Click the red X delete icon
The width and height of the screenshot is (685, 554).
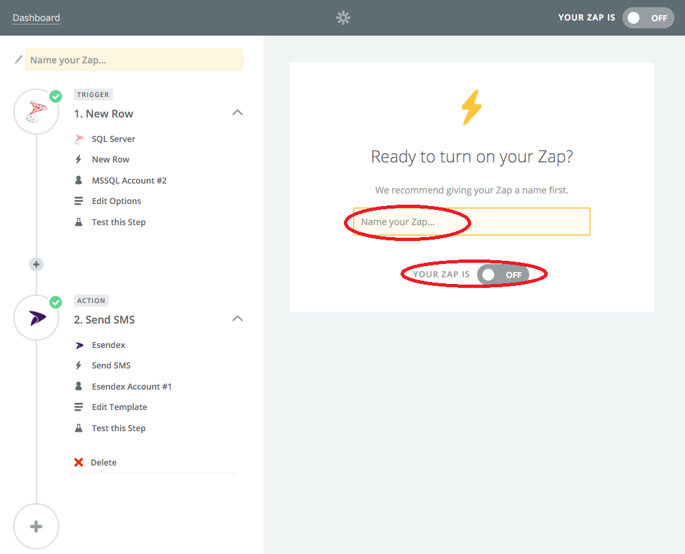tap(79, 462)
